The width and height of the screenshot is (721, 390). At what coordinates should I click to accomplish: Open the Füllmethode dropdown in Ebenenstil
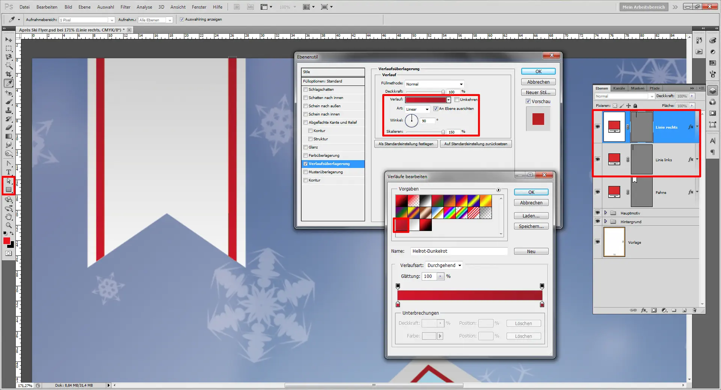[434, 84]
